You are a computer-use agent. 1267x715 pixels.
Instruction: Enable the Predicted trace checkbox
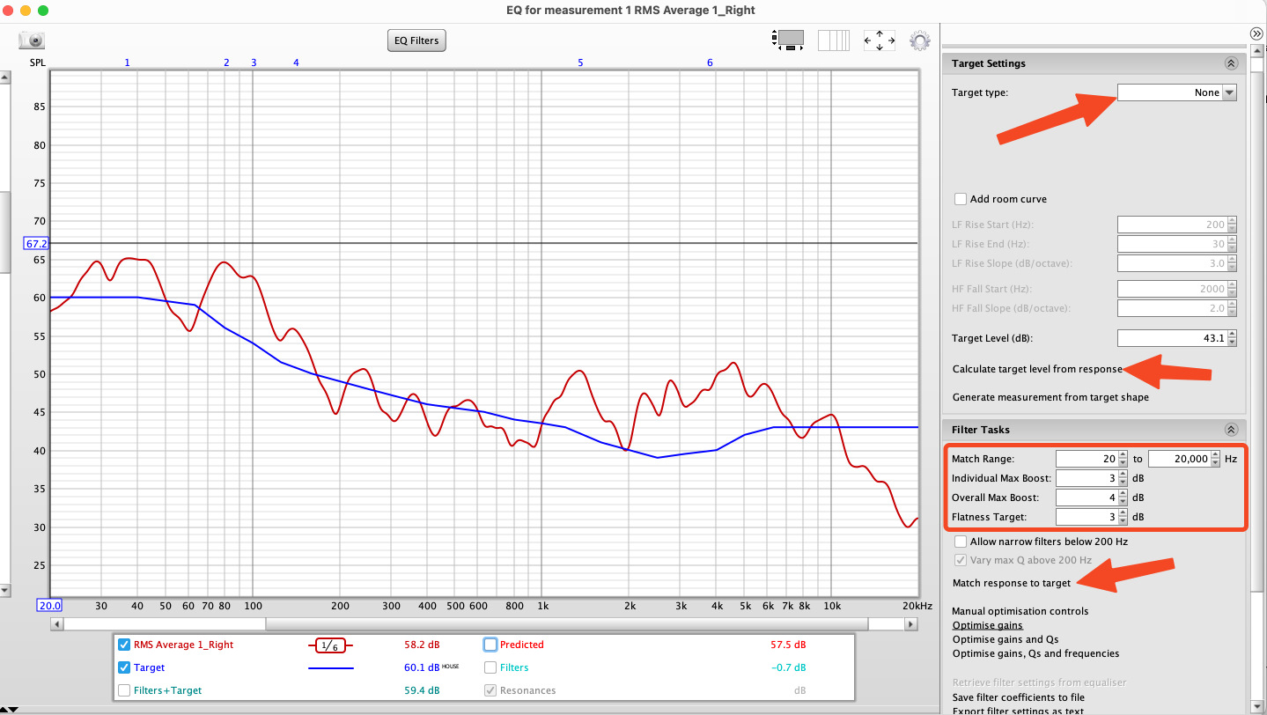490,645
